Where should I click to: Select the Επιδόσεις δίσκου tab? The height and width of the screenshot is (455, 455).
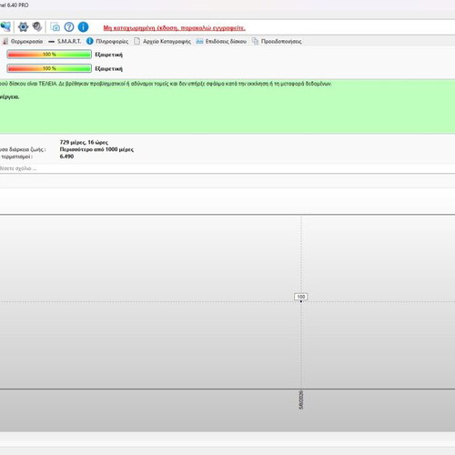coord(221,41)
